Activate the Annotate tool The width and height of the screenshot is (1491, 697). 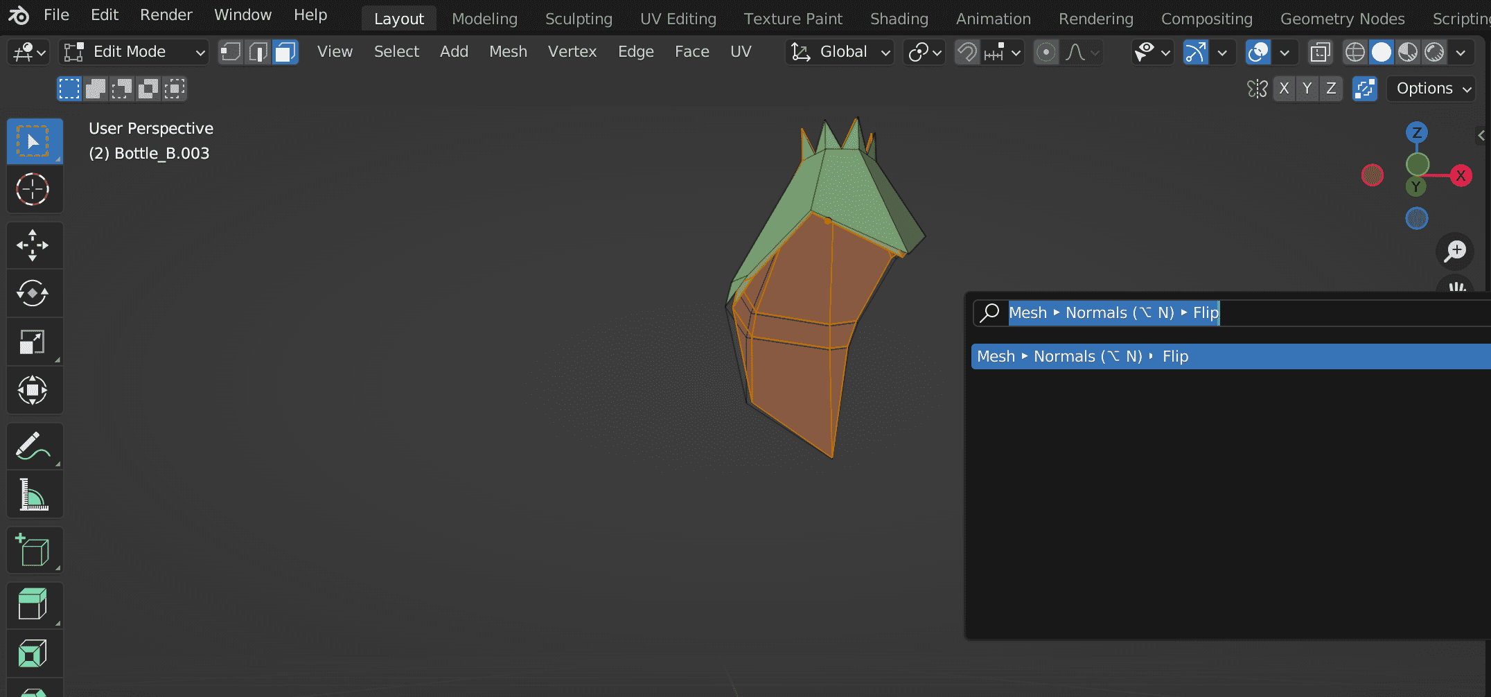pyautogui.click(x=35, y=445)
